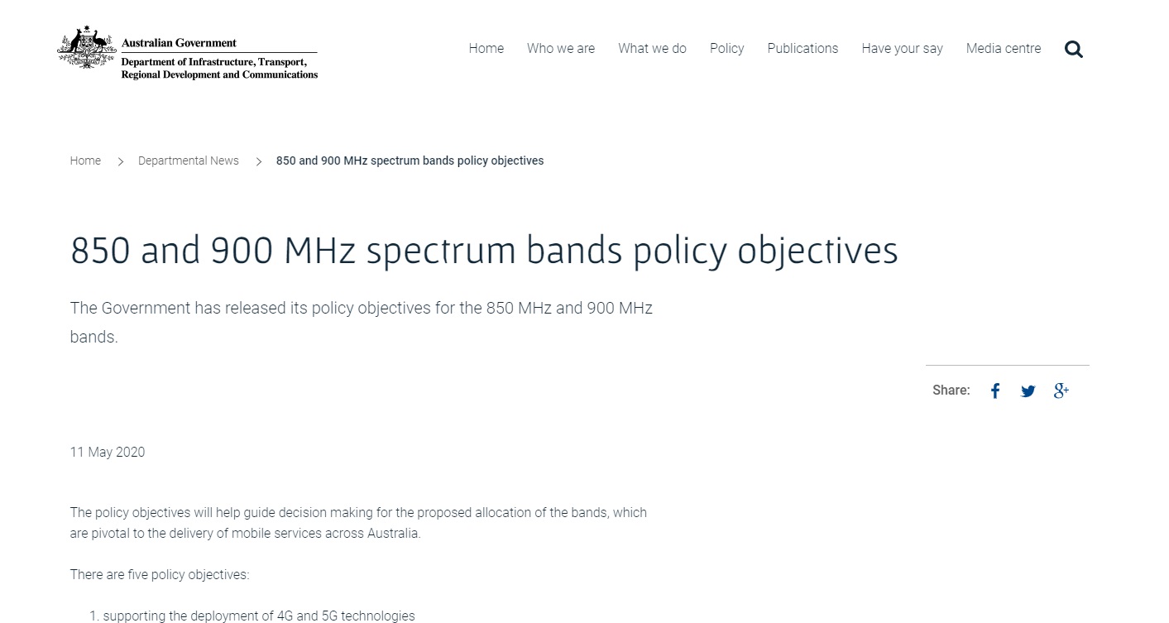Click the Australian Government crest logo
Viewport: 1169px width, 623px height.
coord(87,48)
